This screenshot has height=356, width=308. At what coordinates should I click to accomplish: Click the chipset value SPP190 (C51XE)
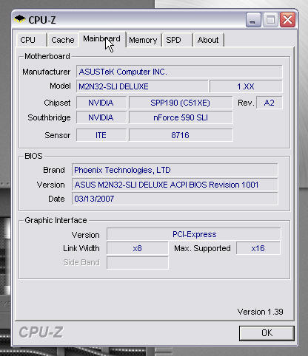(181, 103)
